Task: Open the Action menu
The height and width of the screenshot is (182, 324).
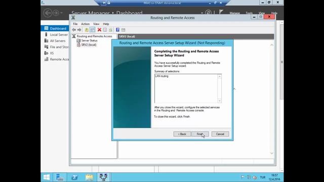Action: (x=85, y=24)
